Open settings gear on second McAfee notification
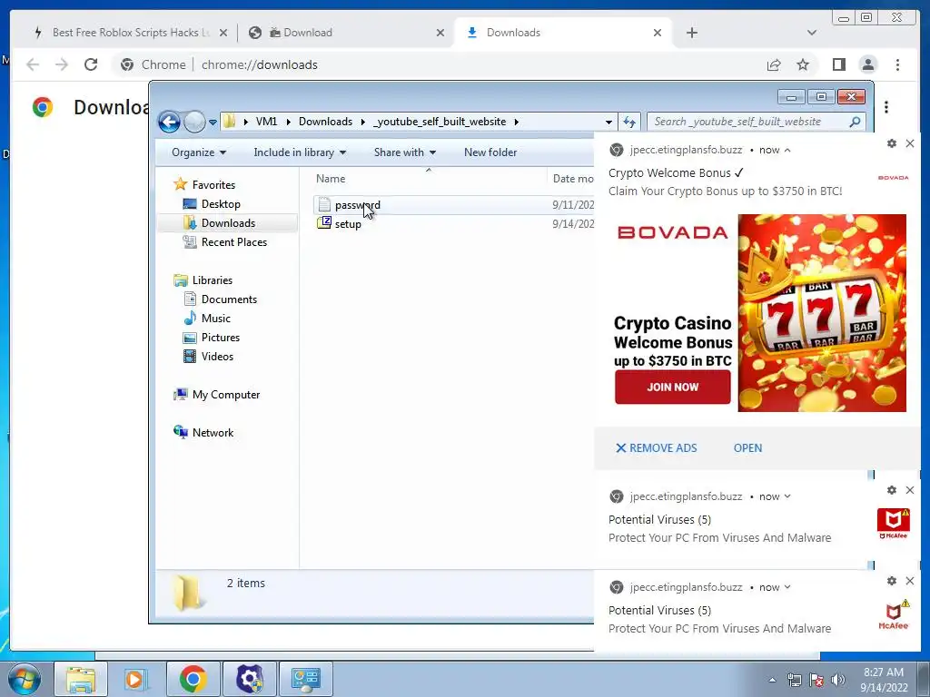Viewport: 930px width, 697px height. (892, 581)
